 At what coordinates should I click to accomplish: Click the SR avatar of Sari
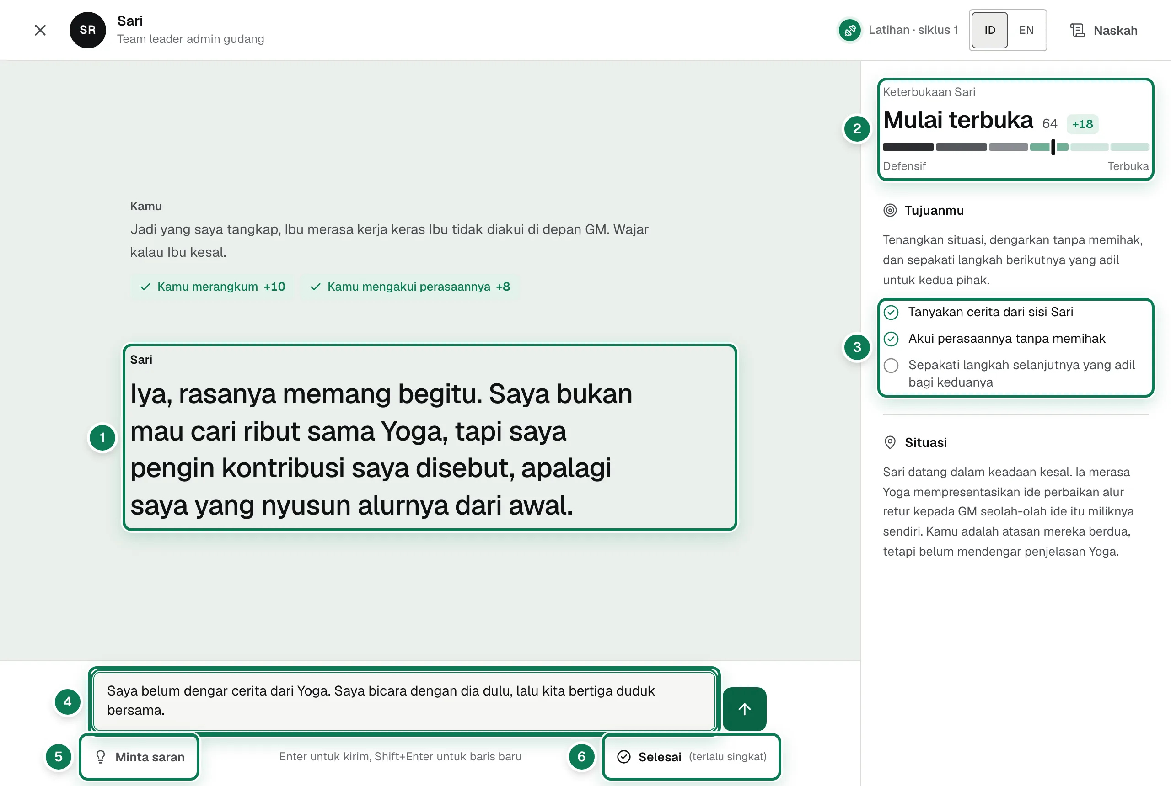88,30
